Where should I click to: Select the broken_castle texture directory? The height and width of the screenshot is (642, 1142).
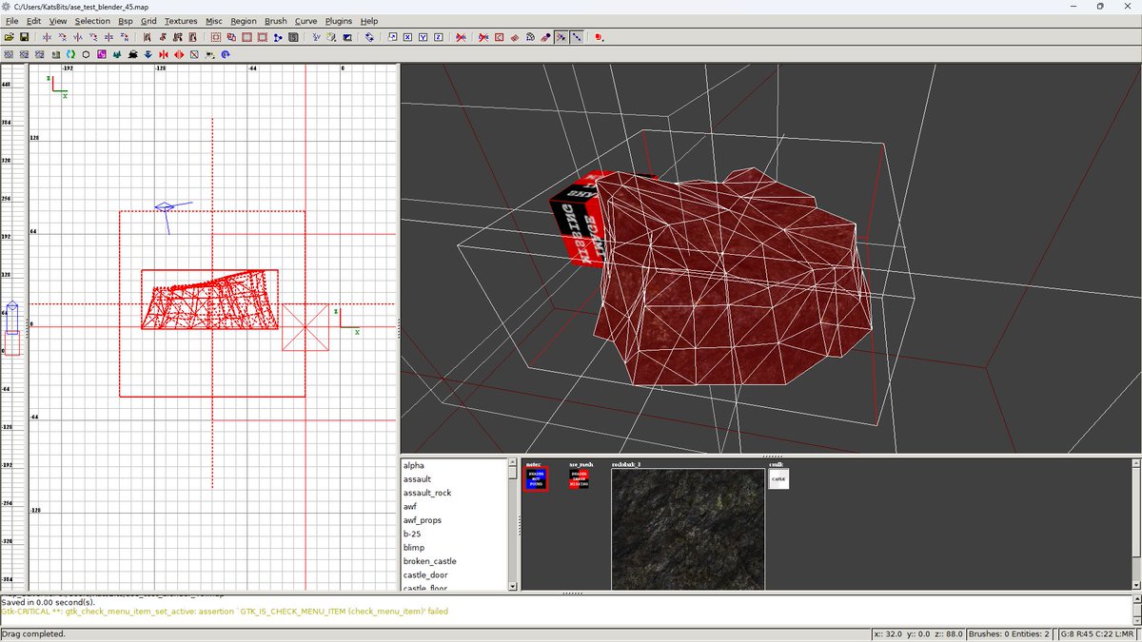pyautogui.click(x=429, y=561)
